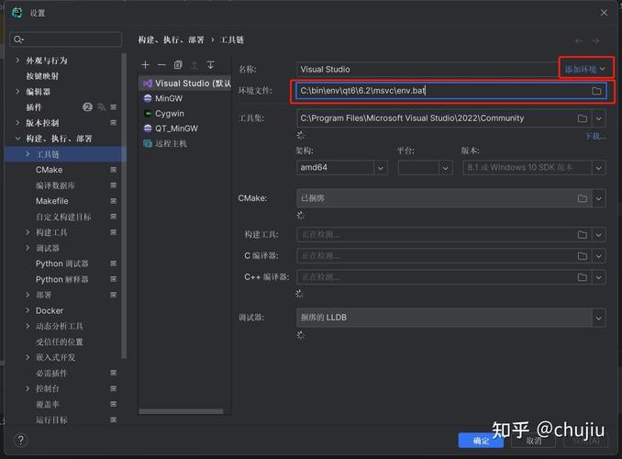This screenshot has width=622, height=459.
Task: Navigate back with the left arrow
Action: [x=579, y=41]
